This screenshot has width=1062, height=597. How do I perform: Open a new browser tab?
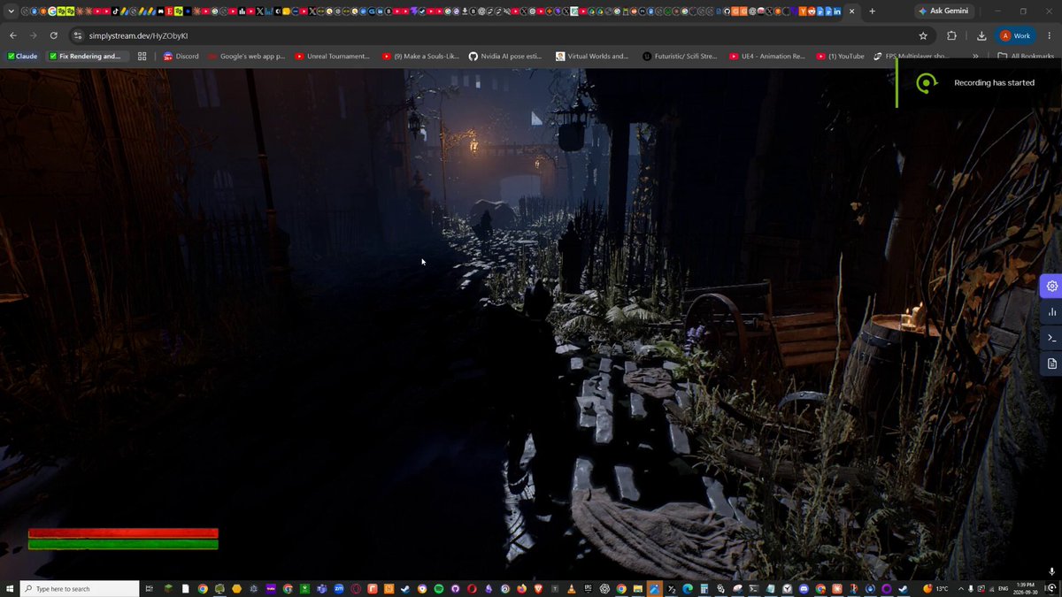pyautogui.click(x=872, y=11)
